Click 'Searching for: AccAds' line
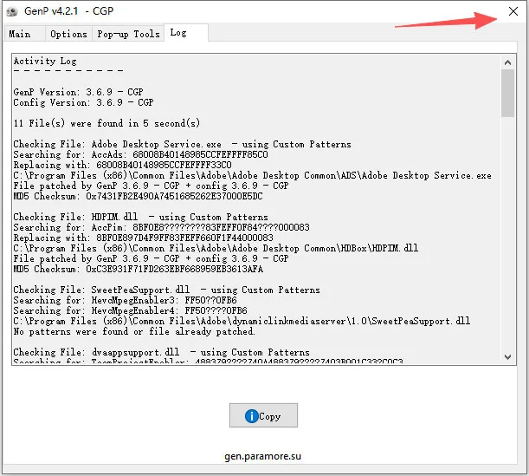This screenshot has height=476, width=529. coord(140,154)
